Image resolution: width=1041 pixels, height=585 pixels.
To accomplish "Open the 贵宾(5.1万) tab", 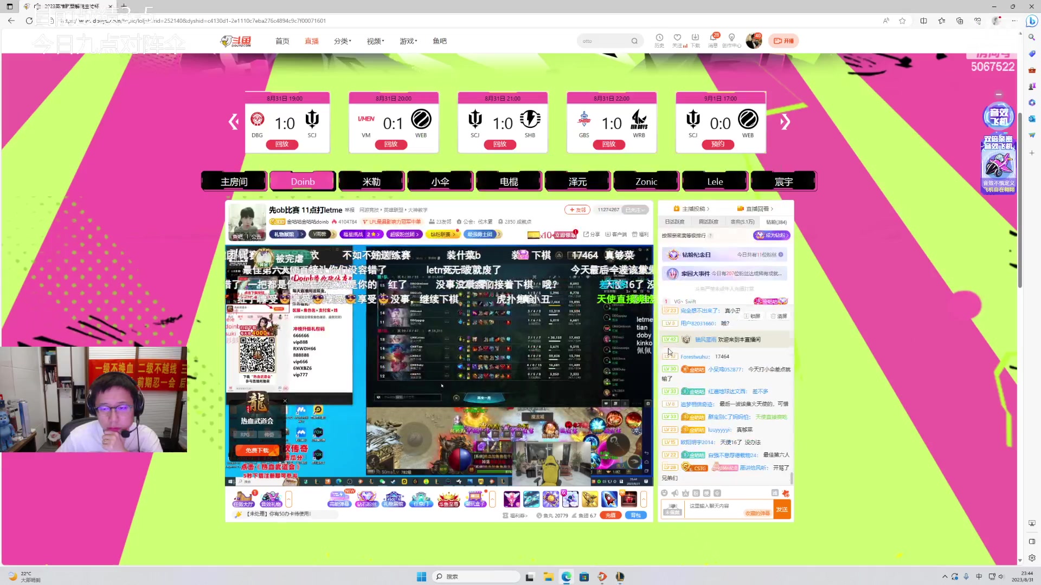I will [742, 222].
